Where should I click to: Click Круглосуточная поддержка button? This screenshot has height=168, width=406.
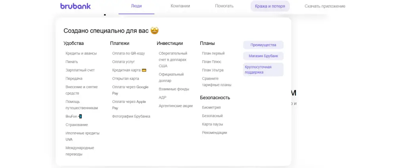click(263, 70)
